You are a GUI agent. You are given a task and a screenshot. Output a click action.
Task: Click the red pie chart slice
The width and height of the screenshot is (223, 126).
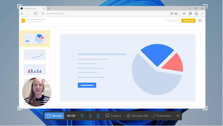(x=174, y=64)
